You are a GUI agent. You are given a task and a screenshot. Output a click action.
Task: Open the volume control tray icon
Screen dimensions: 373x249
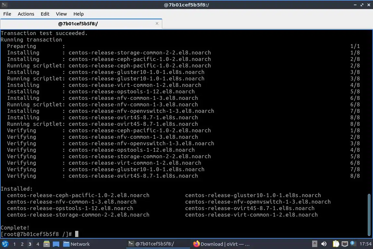coord(324,244)
